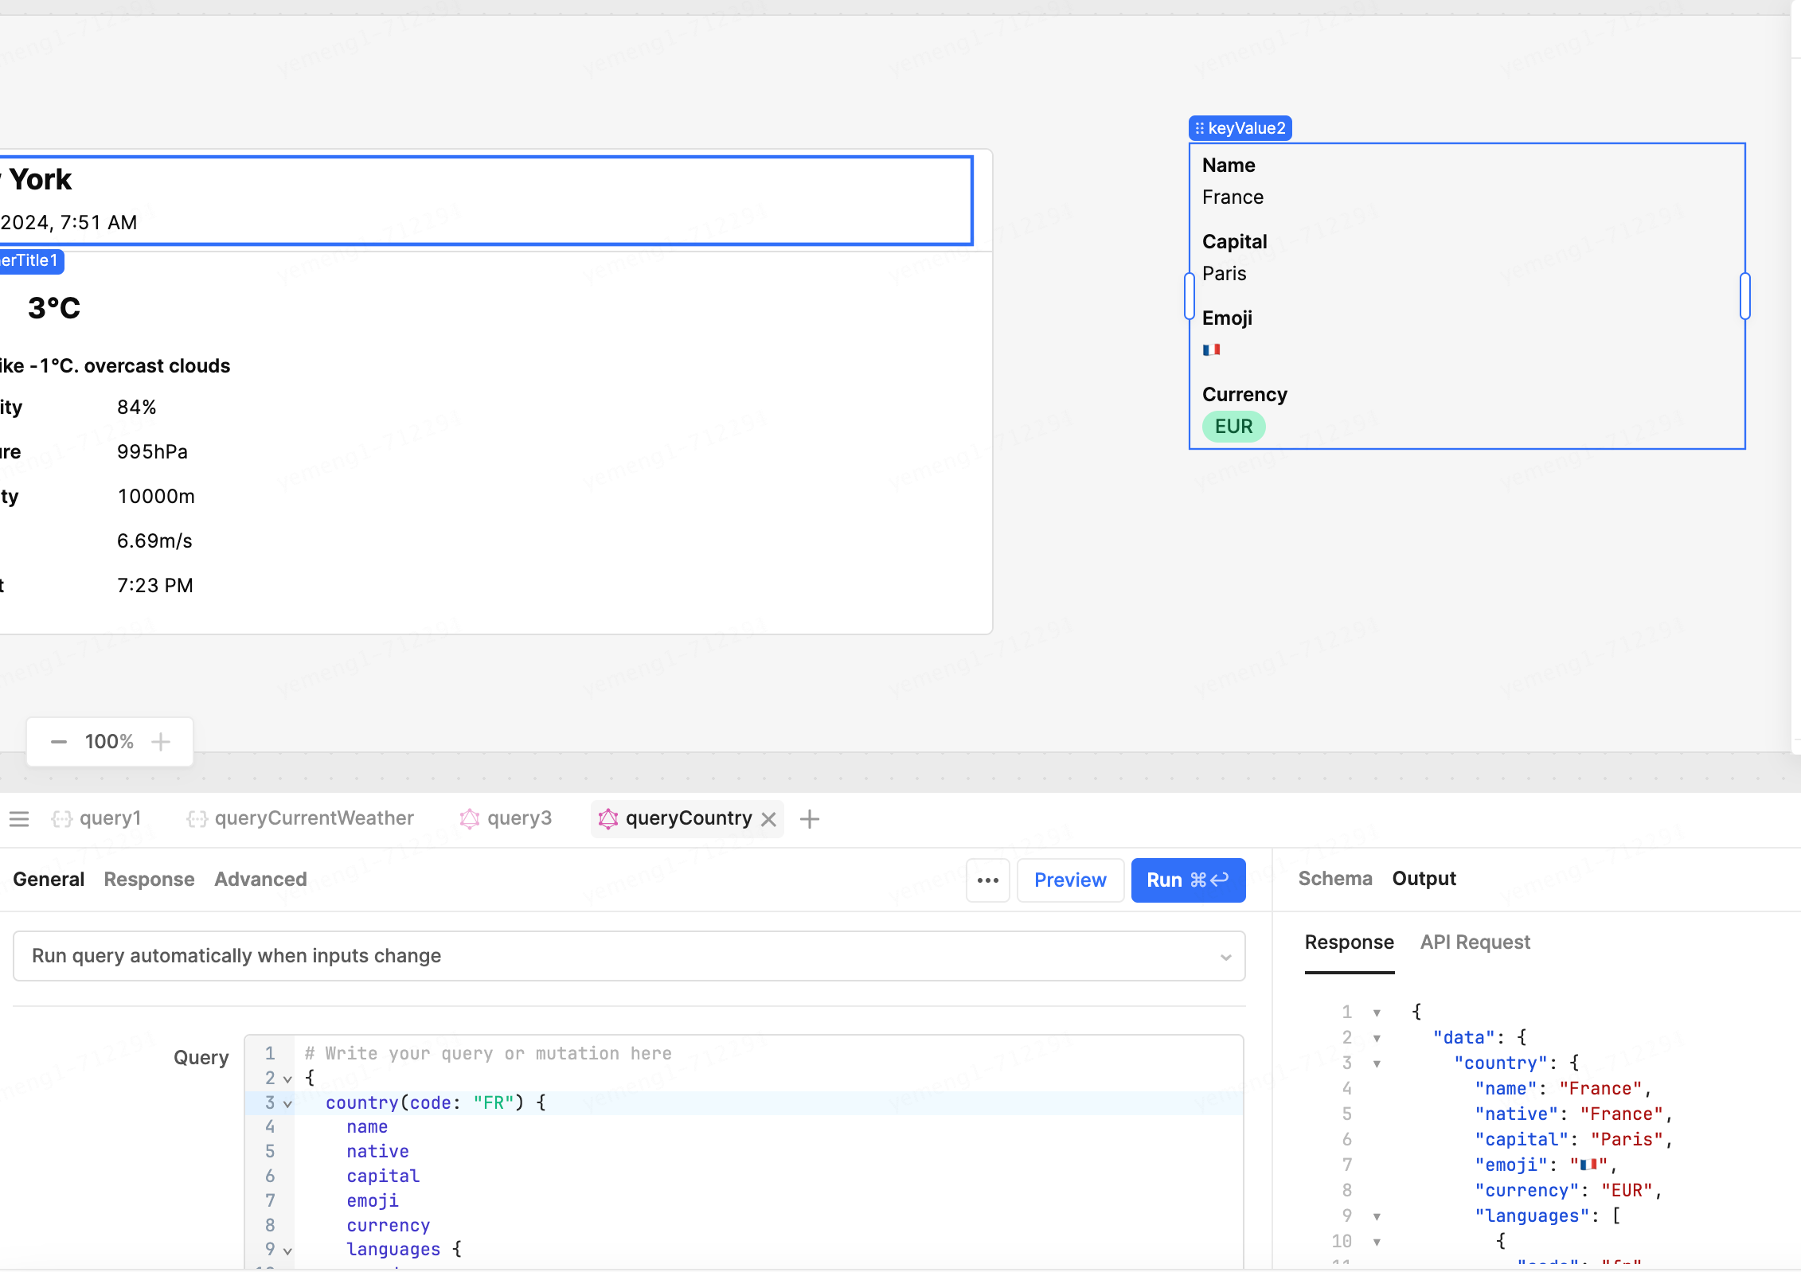The image size is (1801, 1272).
Task: Click the Preview button
Action: [1069, 880]
